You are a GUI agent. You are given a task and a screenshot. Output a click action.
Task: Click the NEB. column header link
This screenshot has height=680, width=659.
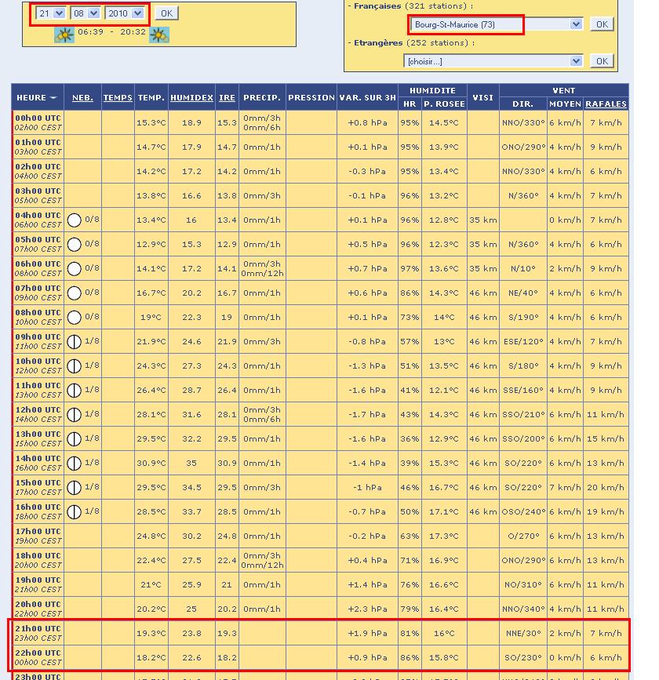(x=82, y=98)
